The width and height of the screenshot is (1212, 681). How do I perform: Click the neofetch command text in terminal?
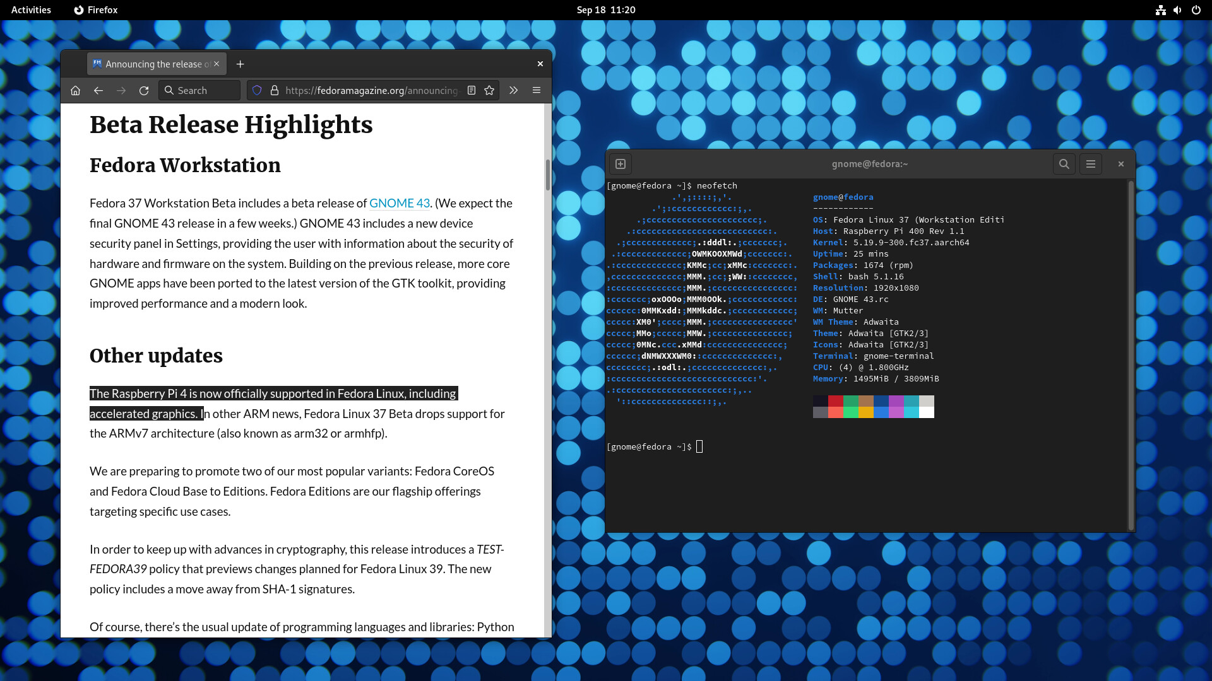tap(716, 185)
